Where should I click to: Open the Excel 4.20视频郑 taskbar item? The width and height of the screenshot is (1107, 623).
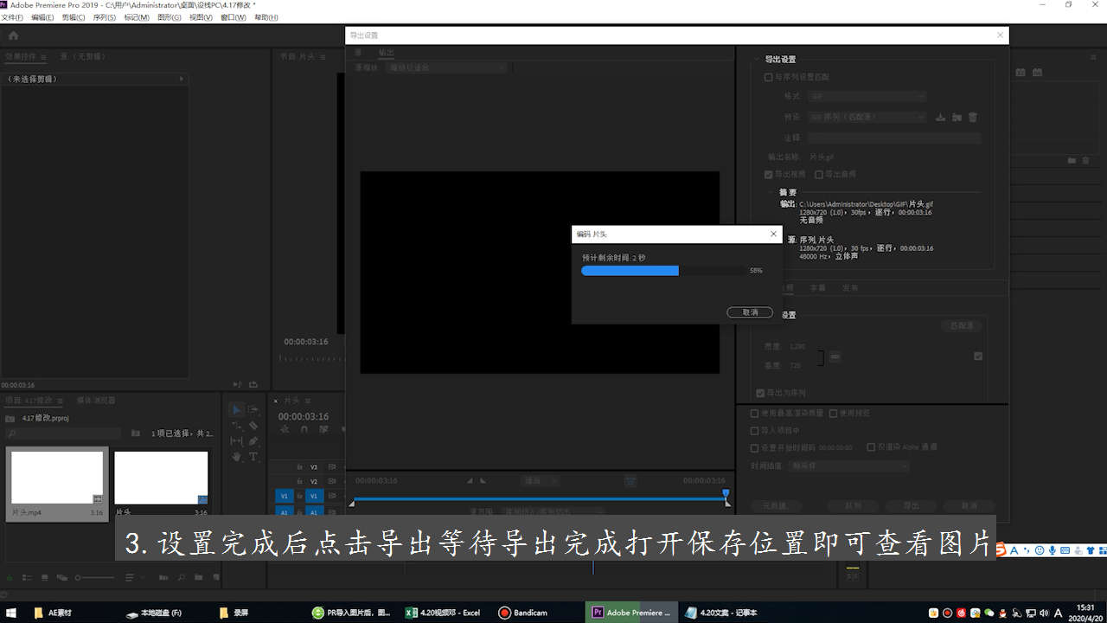[444, 613]
